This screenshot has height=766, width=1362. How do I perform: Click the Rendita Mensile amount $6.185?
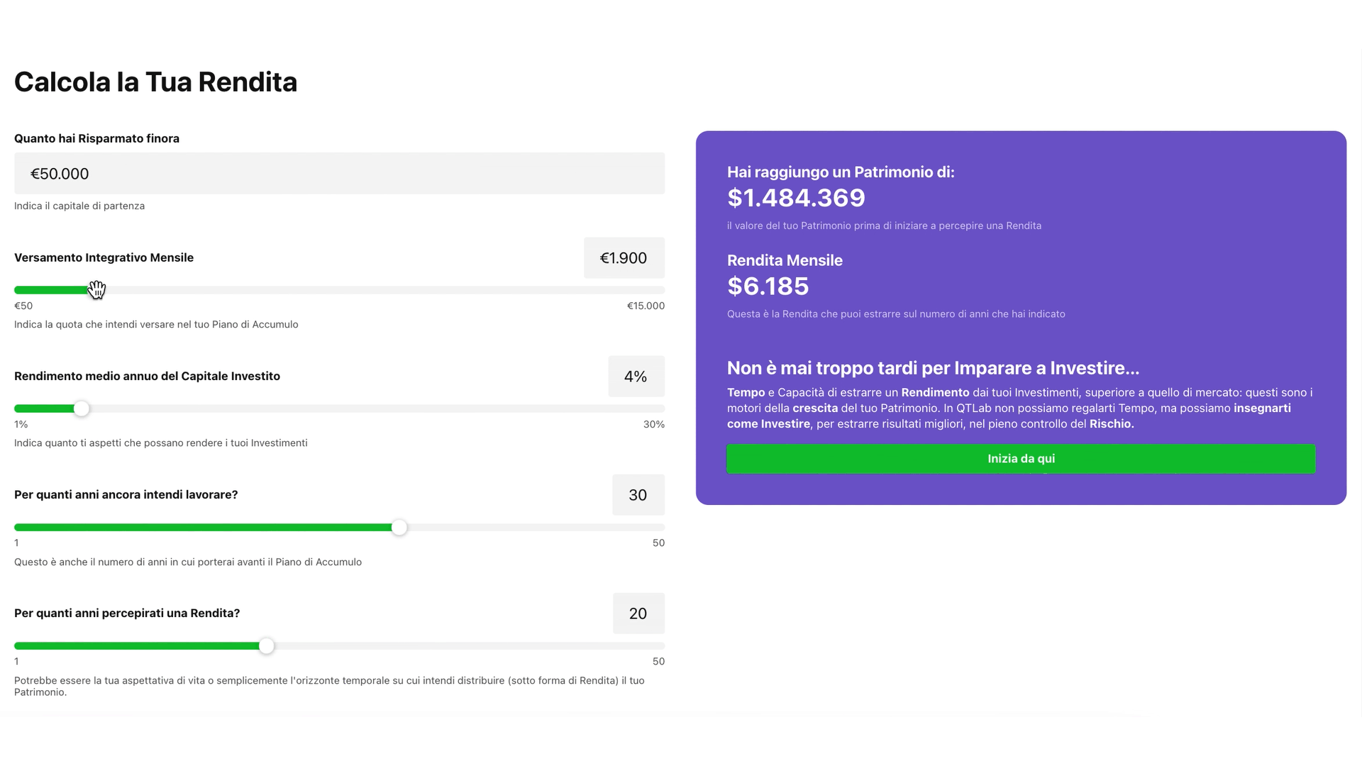click(768, 287)
